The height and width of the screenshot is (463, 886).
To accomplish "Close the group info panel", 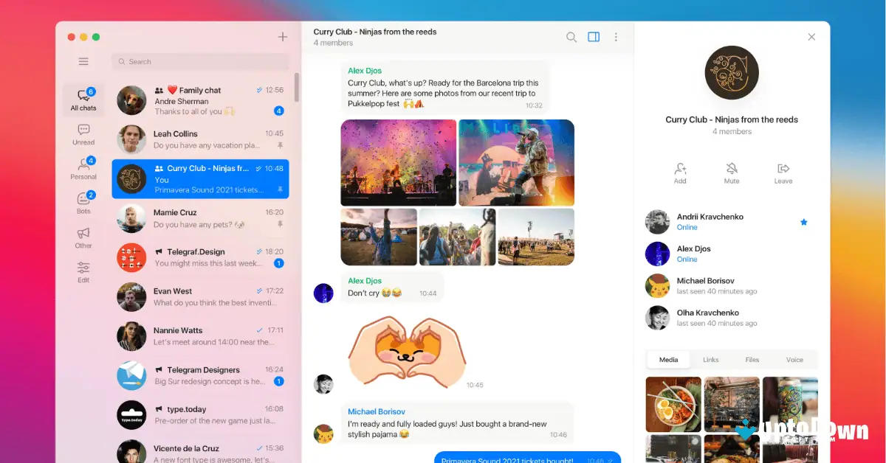I will [811, 36].
